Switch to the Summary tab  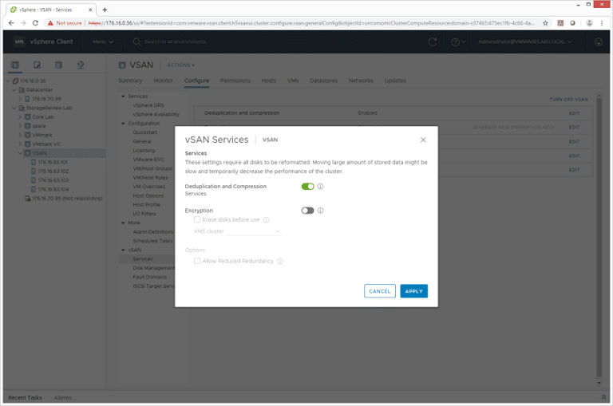click(130, 81)
